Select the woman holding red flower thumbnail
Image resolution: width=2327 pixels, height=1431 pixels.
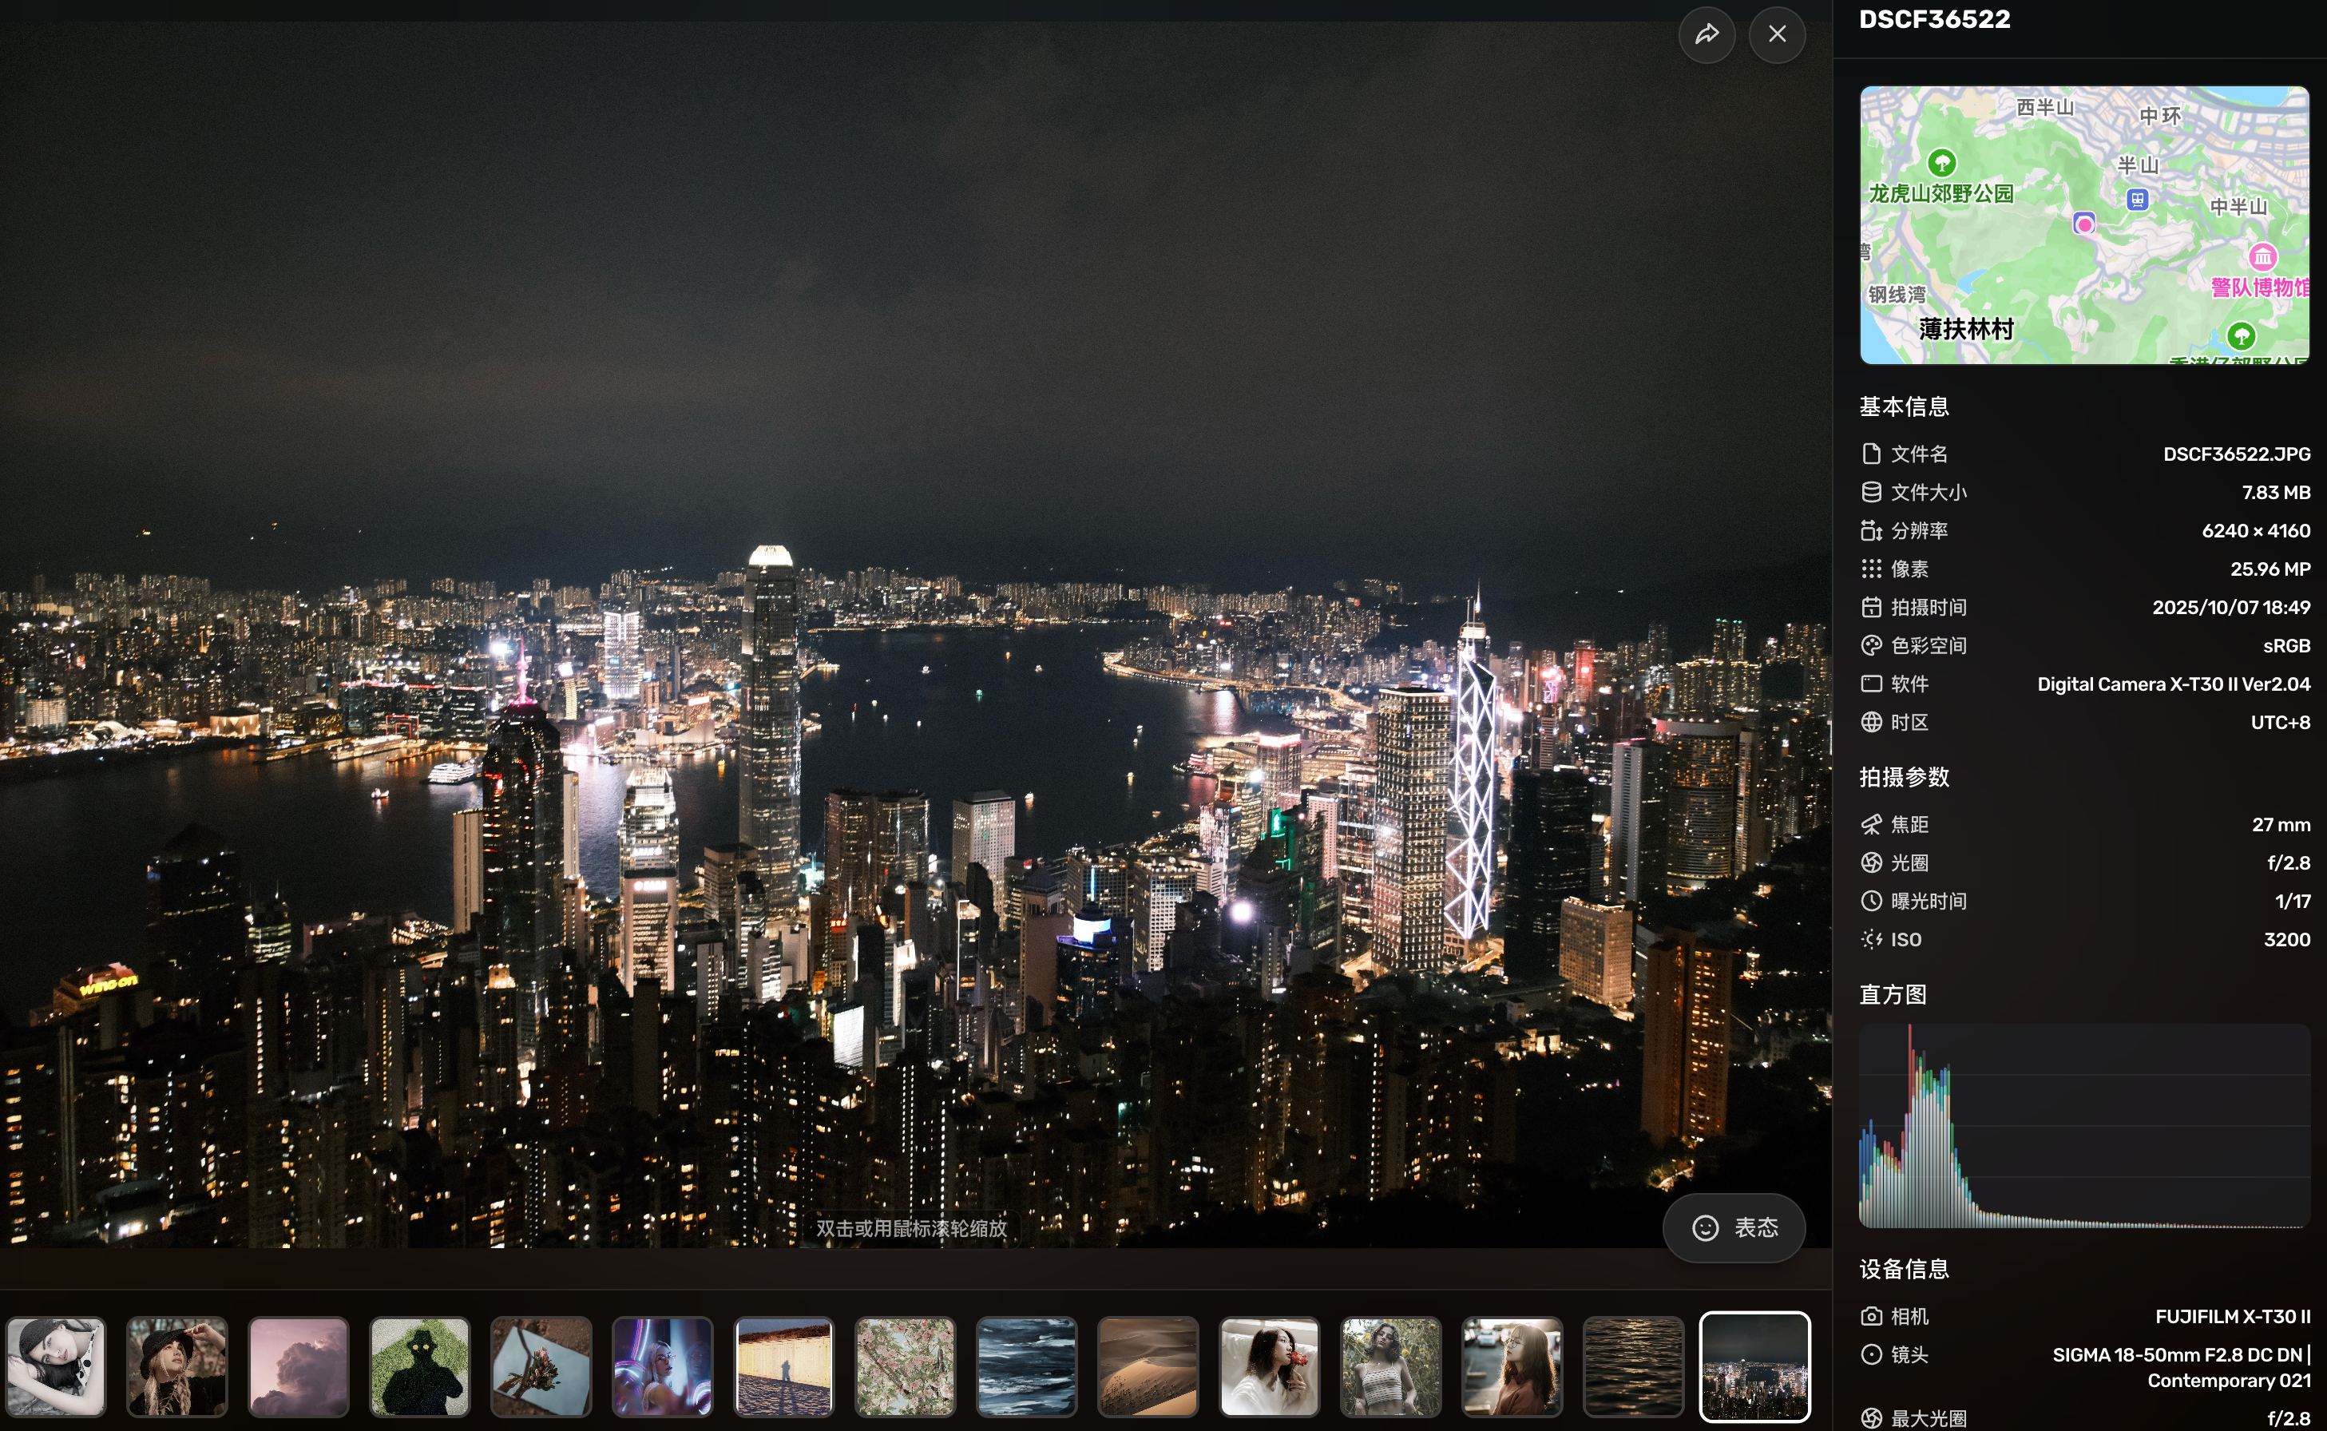(1269, 1368)
